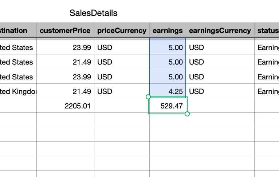Select the destination column header
This screenshot has width=279, height=177.
(x=15, y=30)
